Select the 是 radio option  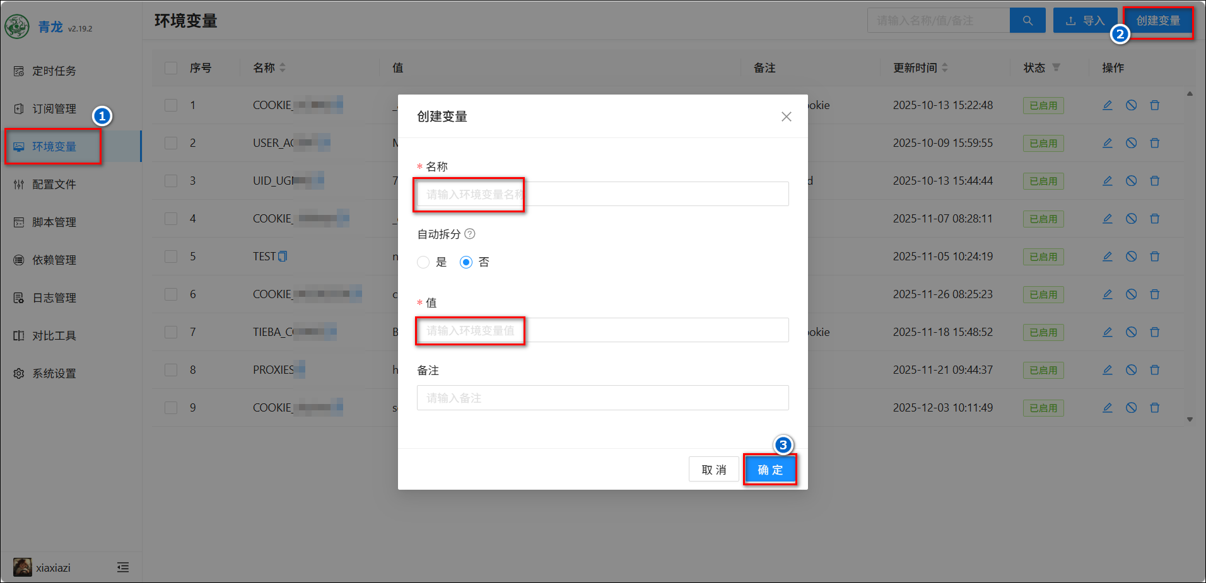pos(423,262)
